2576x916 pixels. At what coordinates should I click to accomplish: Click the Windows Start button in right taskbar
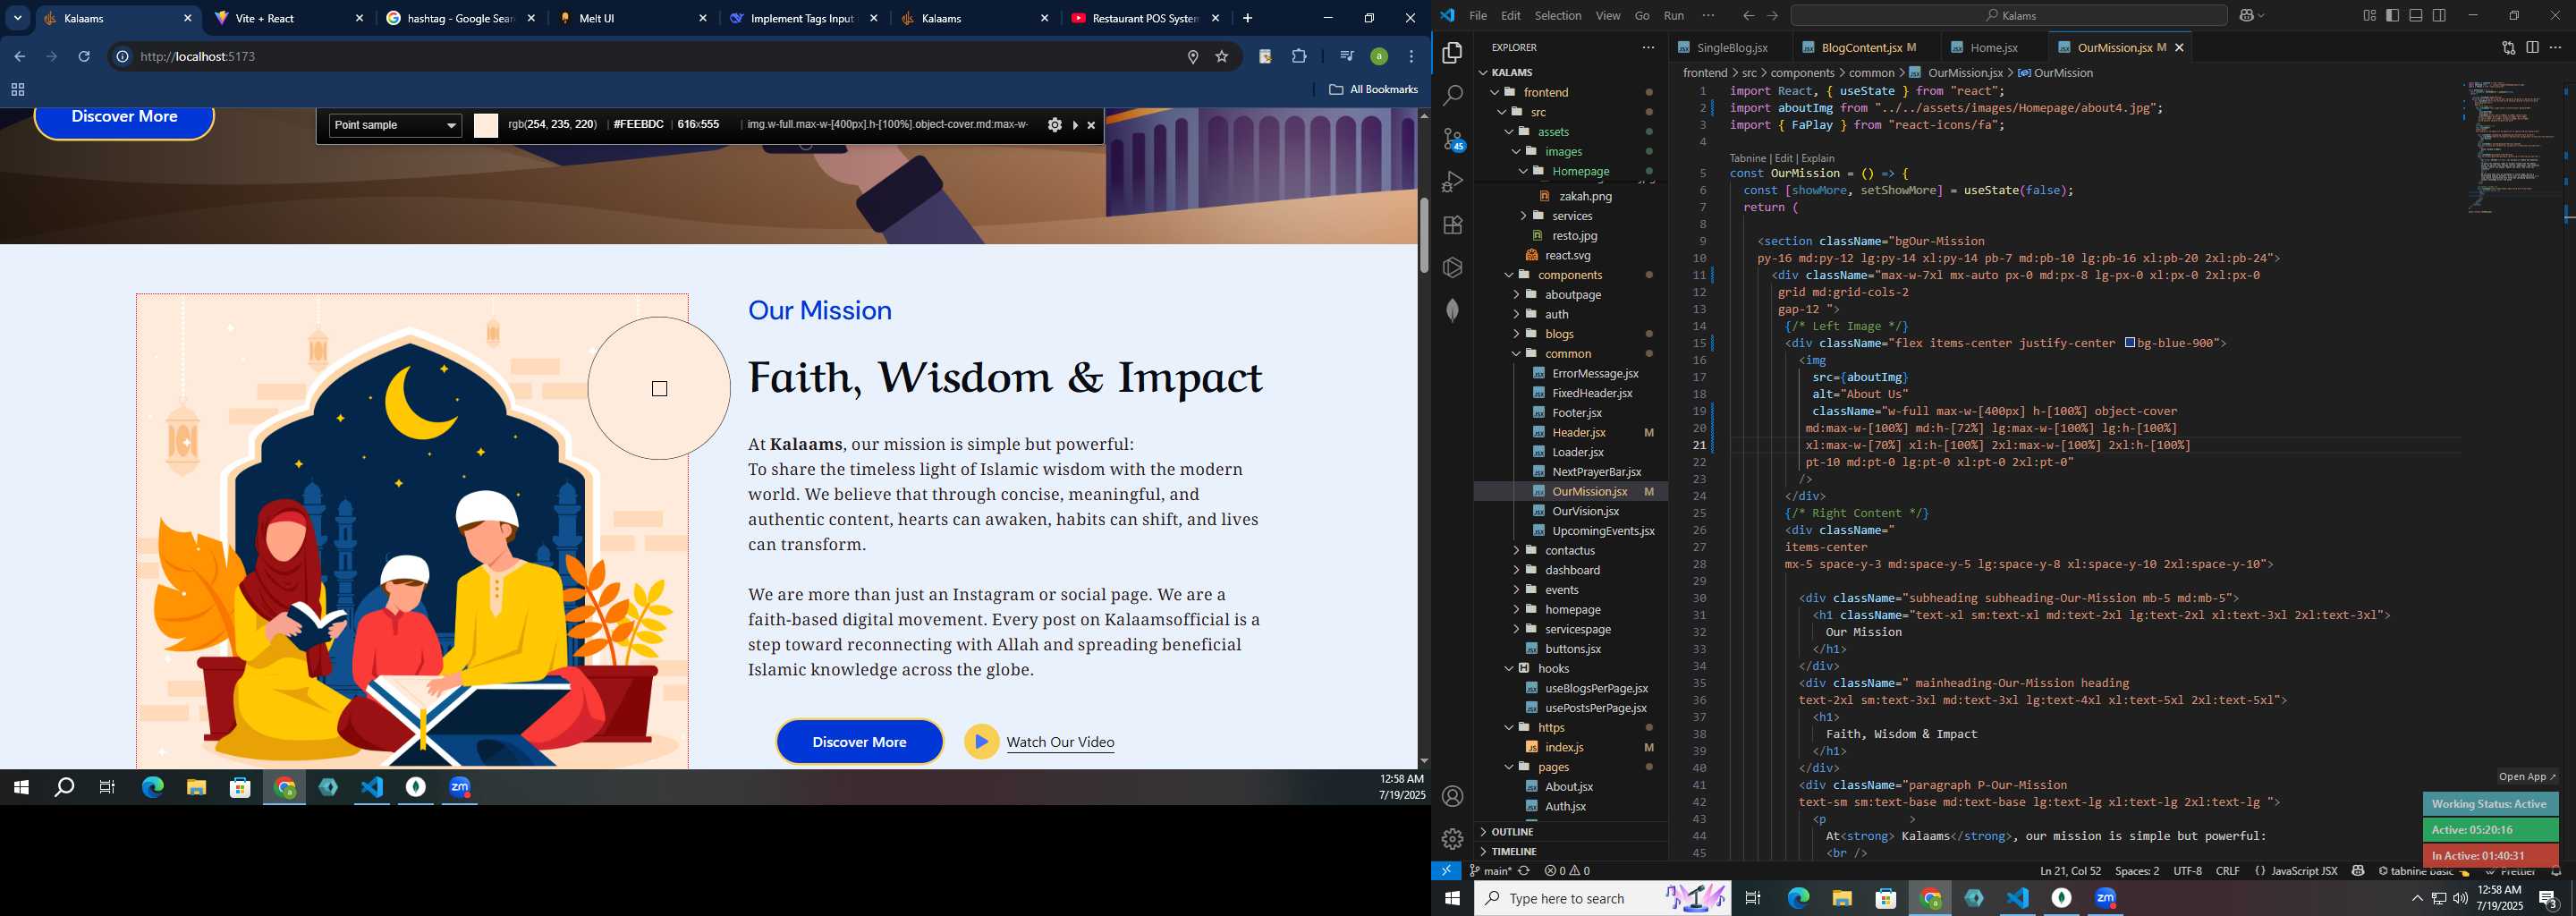click(1452, 899)
